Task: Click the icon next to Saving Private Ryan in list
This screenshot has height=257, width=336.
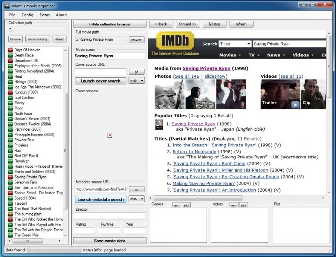Action: pos(10,177)
